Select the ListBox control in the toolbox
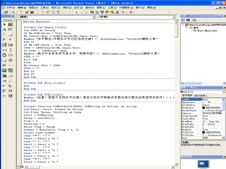This screenshot has height=169, width=226. pos(10,45)
